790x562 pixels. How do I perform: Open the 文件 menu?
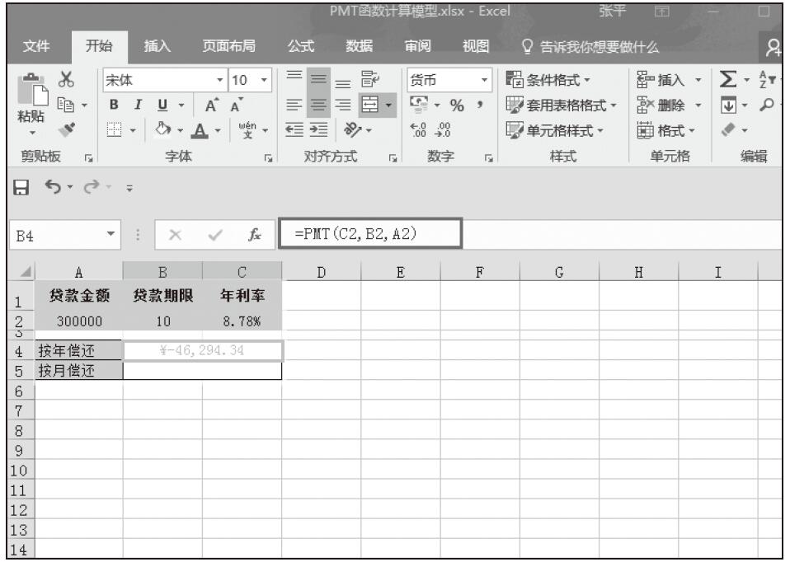[x=35, y=46]
